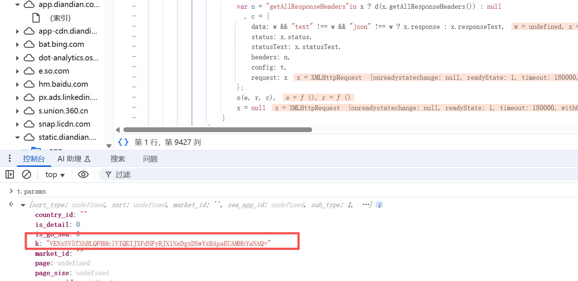Collapse the app.diandian.co... tree node

17,5
